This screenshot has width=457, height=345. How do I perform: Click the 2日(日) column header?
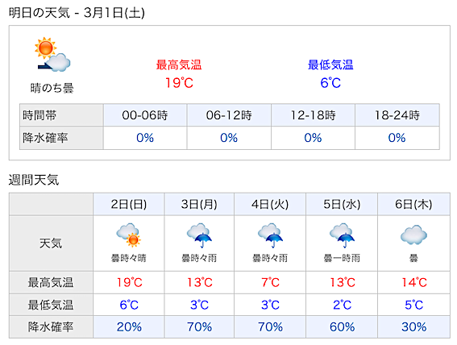[128, 204]
